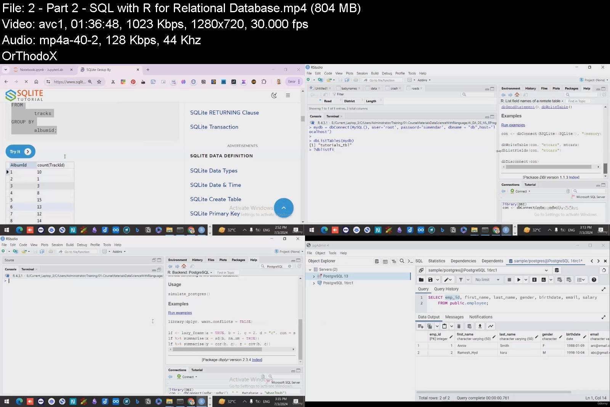Open Graph Visualiser icon in Data Output
610x407 pixels.
click(491, 326)
